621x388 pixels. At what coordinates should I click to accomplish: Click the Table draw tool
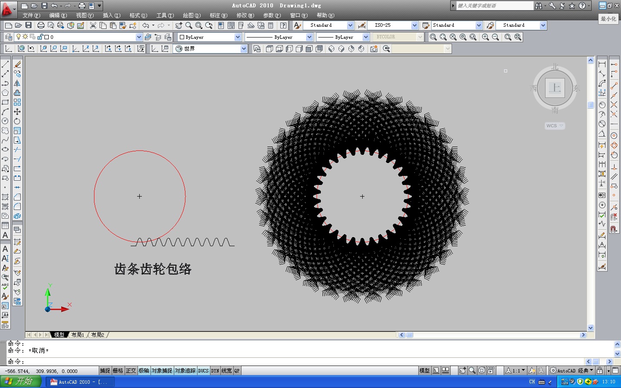[5, 225]
